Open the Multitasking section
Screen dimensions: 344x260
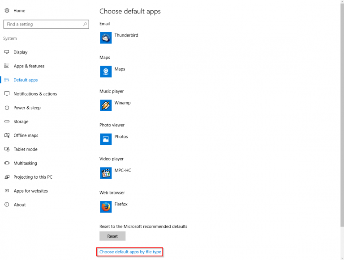pyautogui.click(x=25, y=163)
